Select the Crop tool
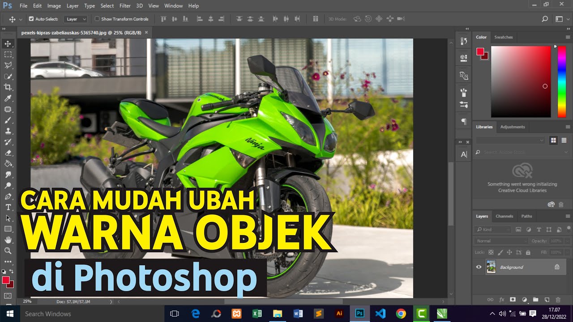This screenshot has height=322, width=573. coord(8,87)
